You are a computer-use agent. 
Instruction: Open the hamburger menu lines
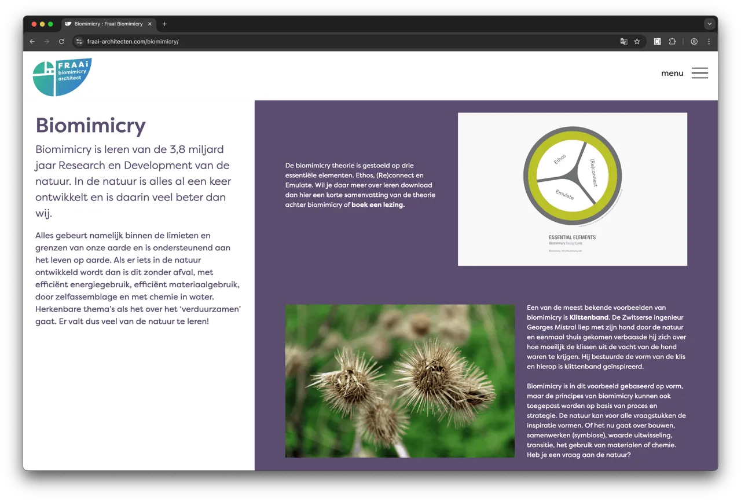[x=699, y=73]
